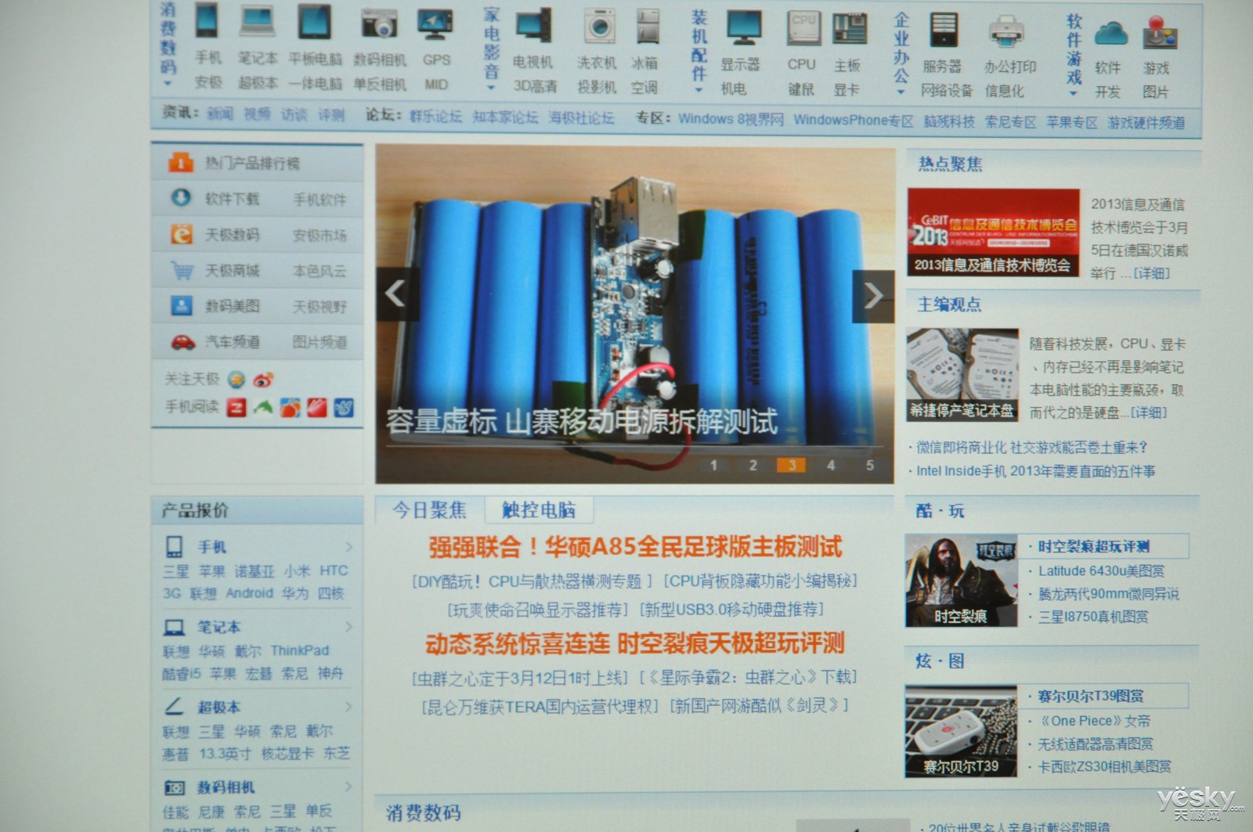The width and height of the screenshot is (1253, 832).
Task: Click the 天极数码 icon in sidebar
Action: pos(182,234)
